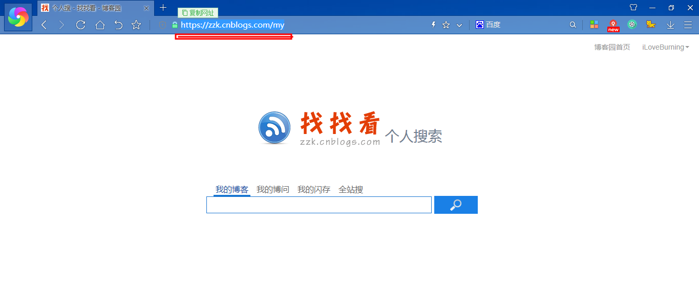Click the green round extension icon
Screen dimensions: 699x290
click(x=632, y=25)
